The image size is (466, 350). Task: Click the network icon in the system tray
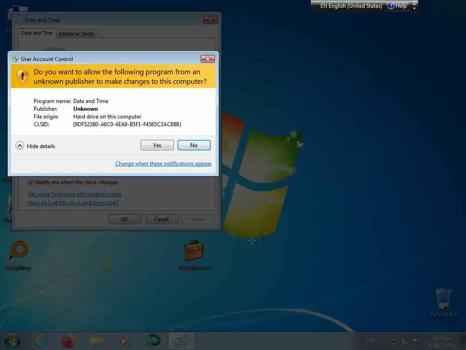tap(394, 341)
